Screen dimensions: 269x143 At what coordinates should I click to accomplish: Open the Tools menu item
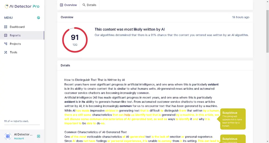[x=22, y=52]
